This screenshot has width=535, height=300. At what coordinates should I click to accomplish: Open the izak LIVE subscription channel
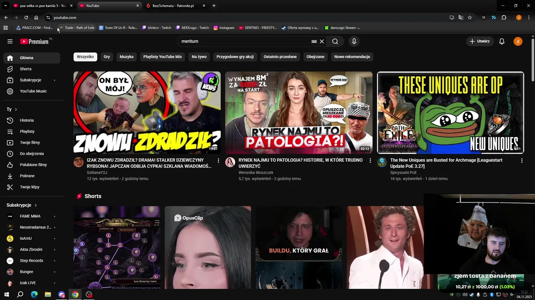[32, 283]
